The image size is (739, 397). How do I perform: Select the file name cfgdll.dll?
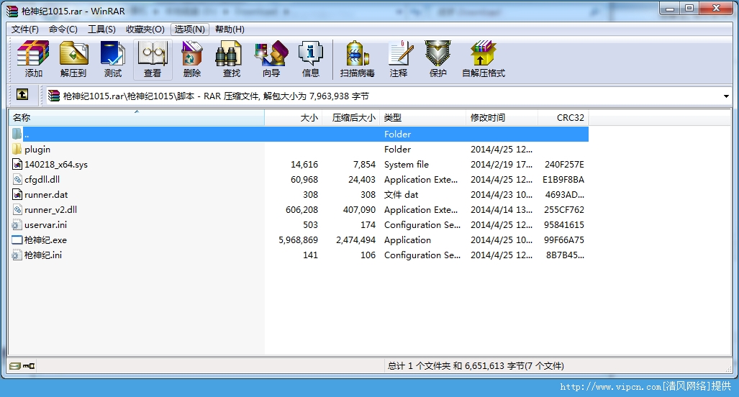[42, 179]
